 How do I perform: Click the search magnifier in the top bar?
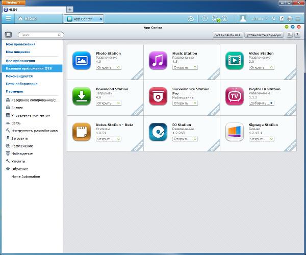pyautogui.click(x=274, y=19)
